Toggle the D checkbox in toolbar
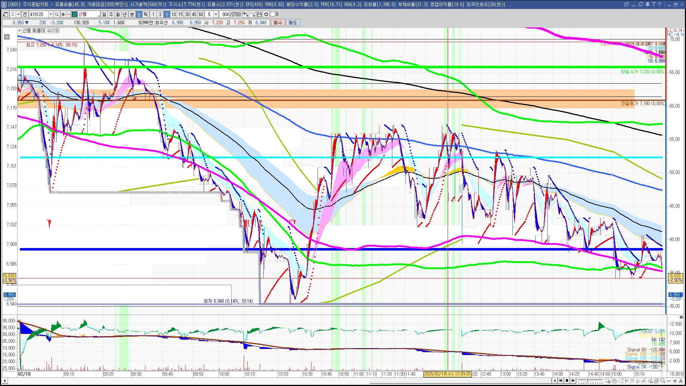This screenshot has width=686, height=386. pos(273,14)
